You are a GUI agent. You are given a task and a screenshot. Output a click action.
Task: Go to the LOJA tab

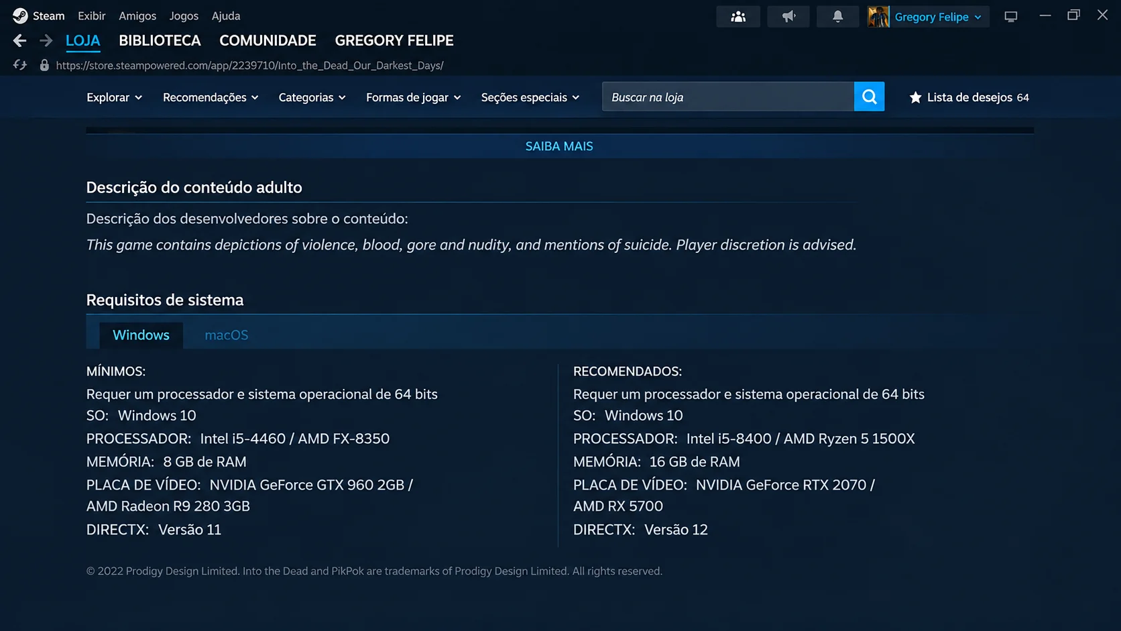(x=83, y=41)
